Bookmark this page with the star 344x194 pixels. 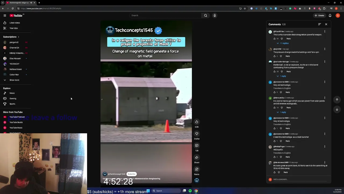pos(245,8)
